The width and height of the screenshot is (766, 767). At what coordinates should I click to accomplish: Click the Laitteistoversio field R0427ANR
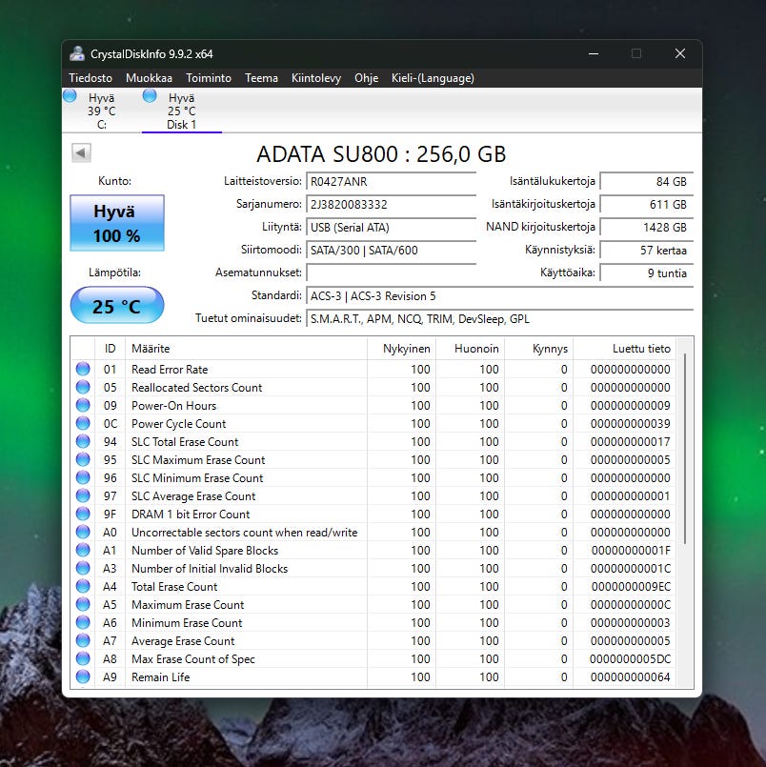pos(391,181)
